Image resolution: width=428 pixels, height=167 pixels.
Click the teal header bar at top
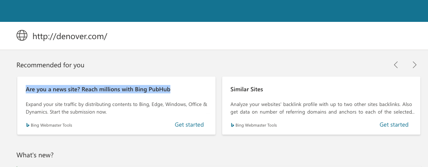214,11
